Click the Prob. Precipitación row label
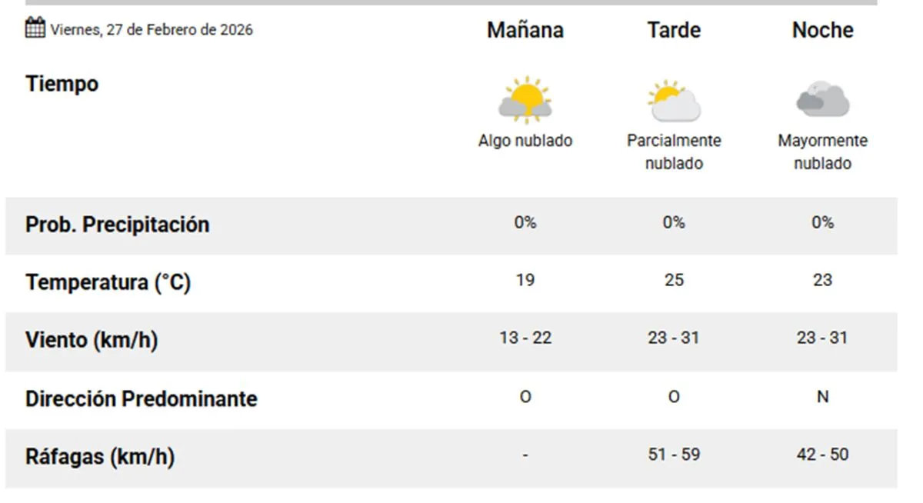Viewport: 923px width, 503px height. (118, 225)
